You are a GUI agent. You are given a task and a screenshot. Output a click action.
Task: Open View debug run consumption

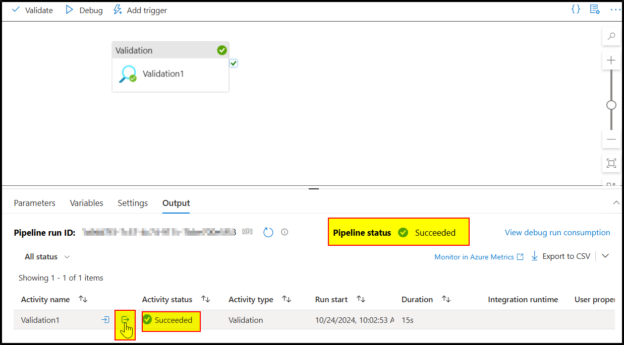pyautogui.click(x=557, y=232)
